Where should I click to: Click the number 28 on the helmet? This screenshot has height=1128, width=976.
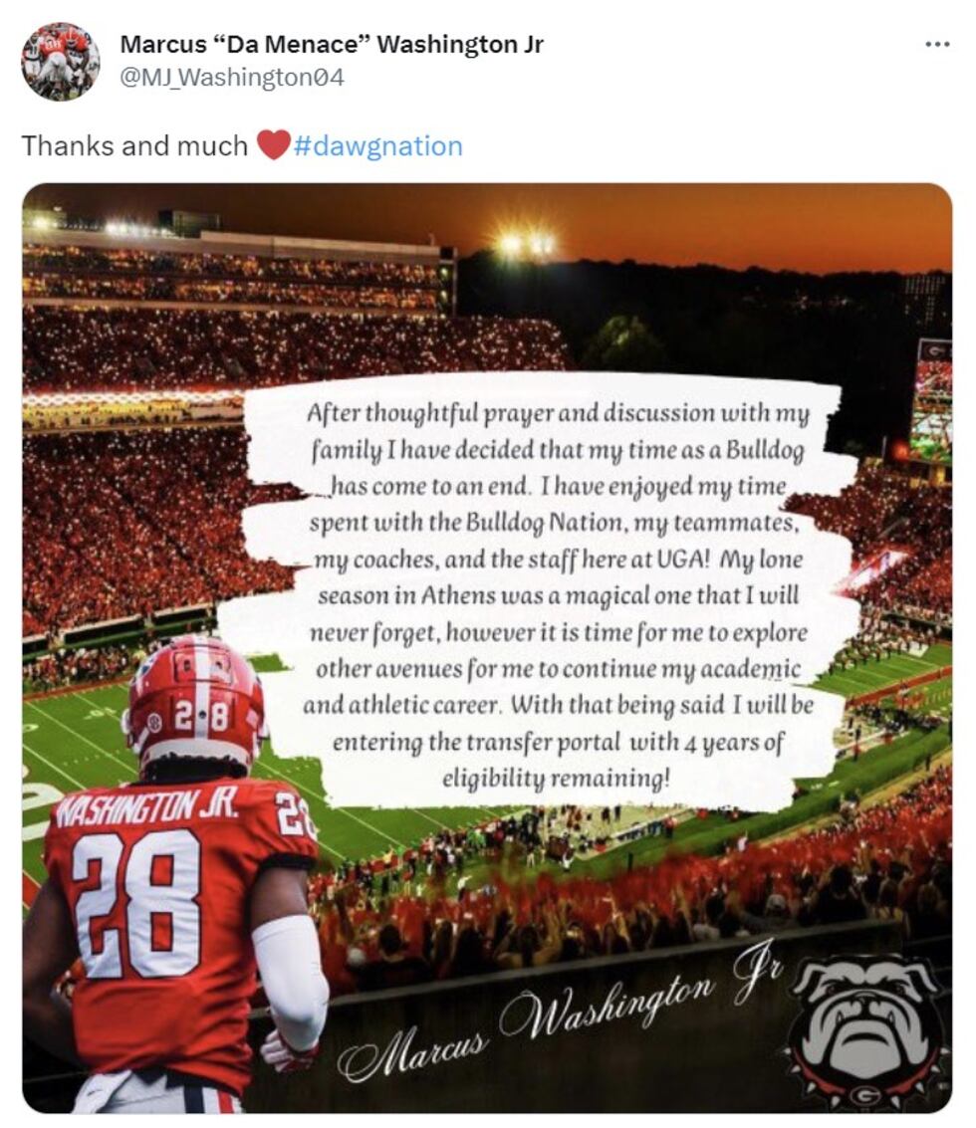coord(202,717)
